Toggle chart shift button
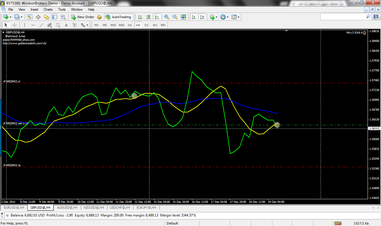The image size is (381, 226). 202,17
